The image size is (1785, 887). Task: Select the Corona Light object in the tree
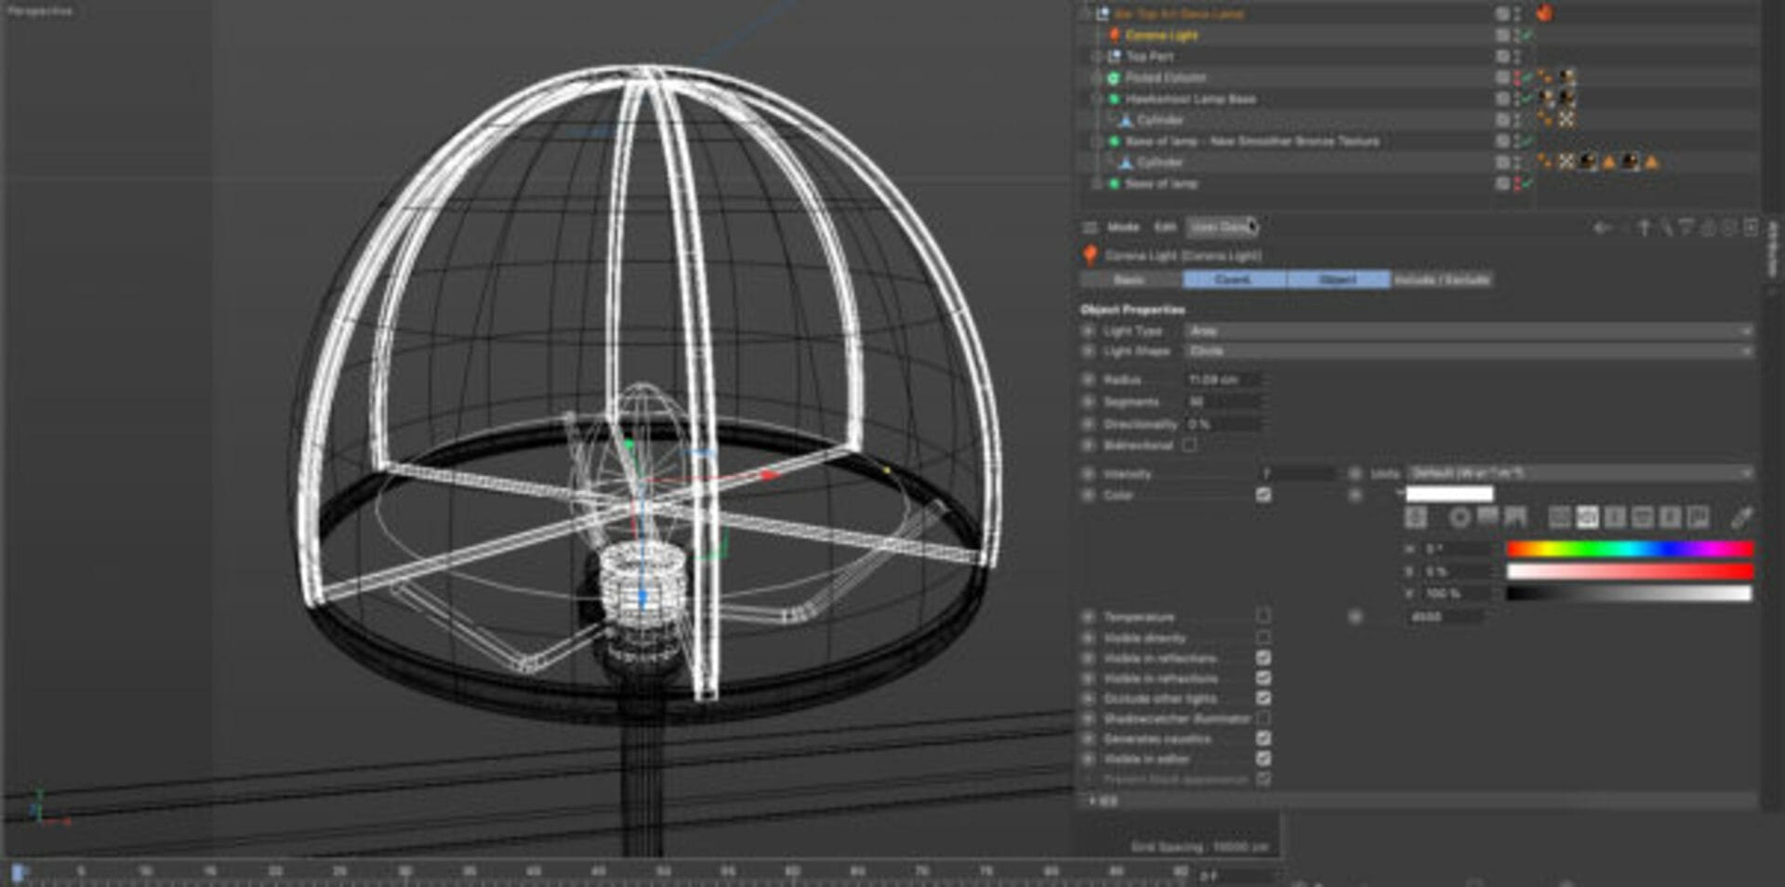pyautogui.click(x=1161, y=35)
